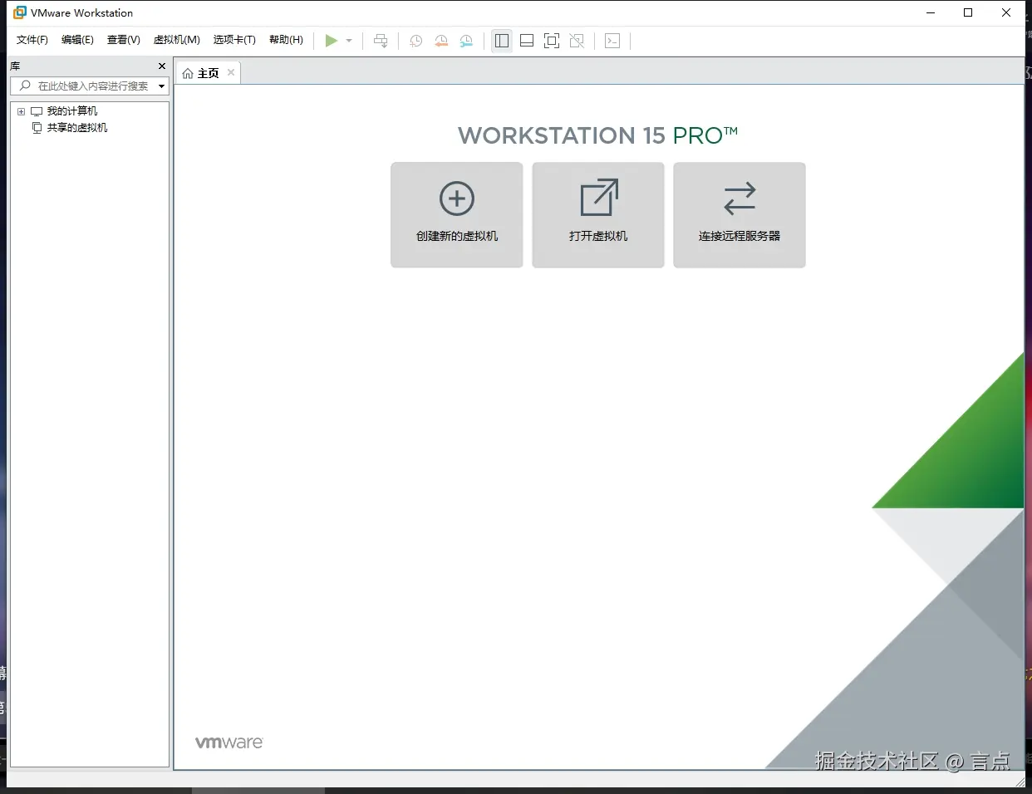Click the full screen mode icon
Image resolution: width=1032 pixels, height=794 pixels.
(x=552, y=41)
